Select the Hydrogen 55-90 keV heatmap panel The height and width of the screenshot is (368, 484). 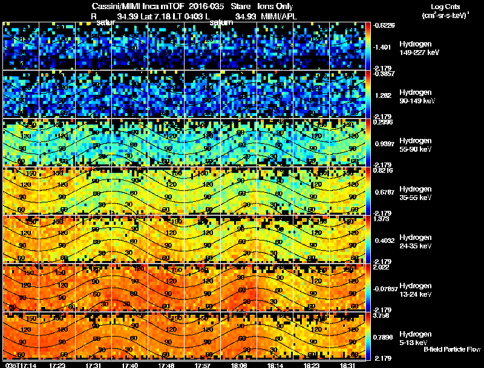pyautogui.click(x=185, y=143)
